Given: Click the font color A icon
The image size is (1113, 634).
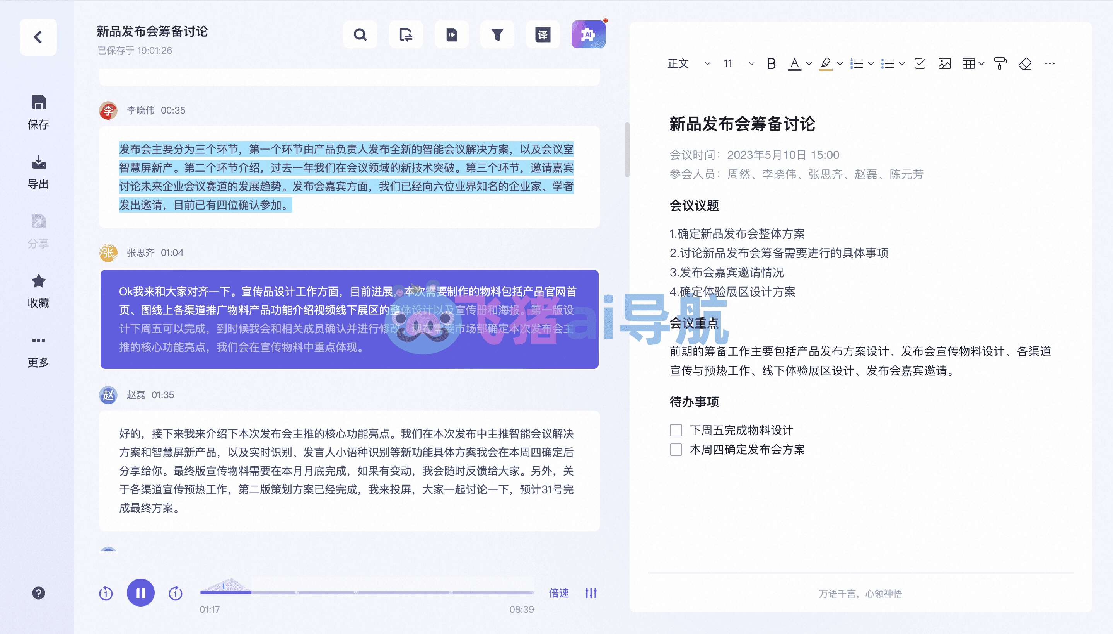Looking at the screenshot, I should 795,63.
